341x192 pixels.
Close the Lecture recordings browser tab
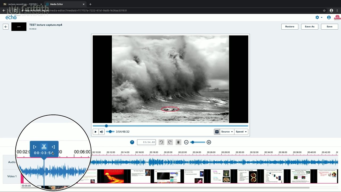pyautogui.click(x=41, y=4)
